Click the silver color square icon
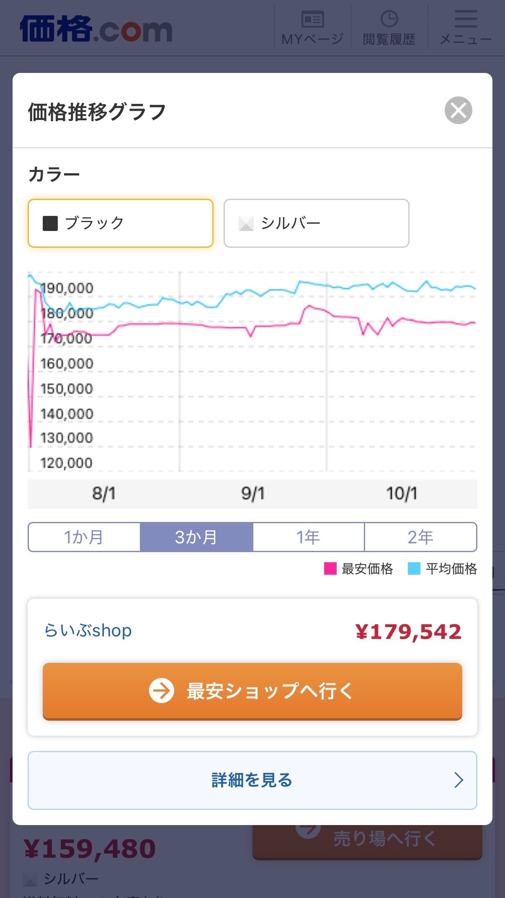505x898 pixels. [246, 223]
